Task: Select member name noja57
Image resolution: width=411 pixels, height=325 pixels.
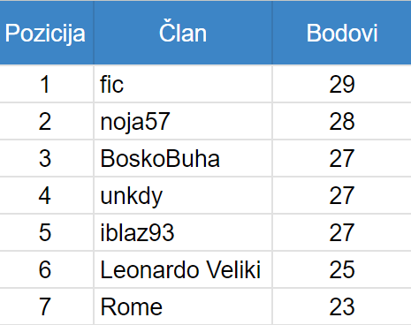Action: [x=135, y=122]
